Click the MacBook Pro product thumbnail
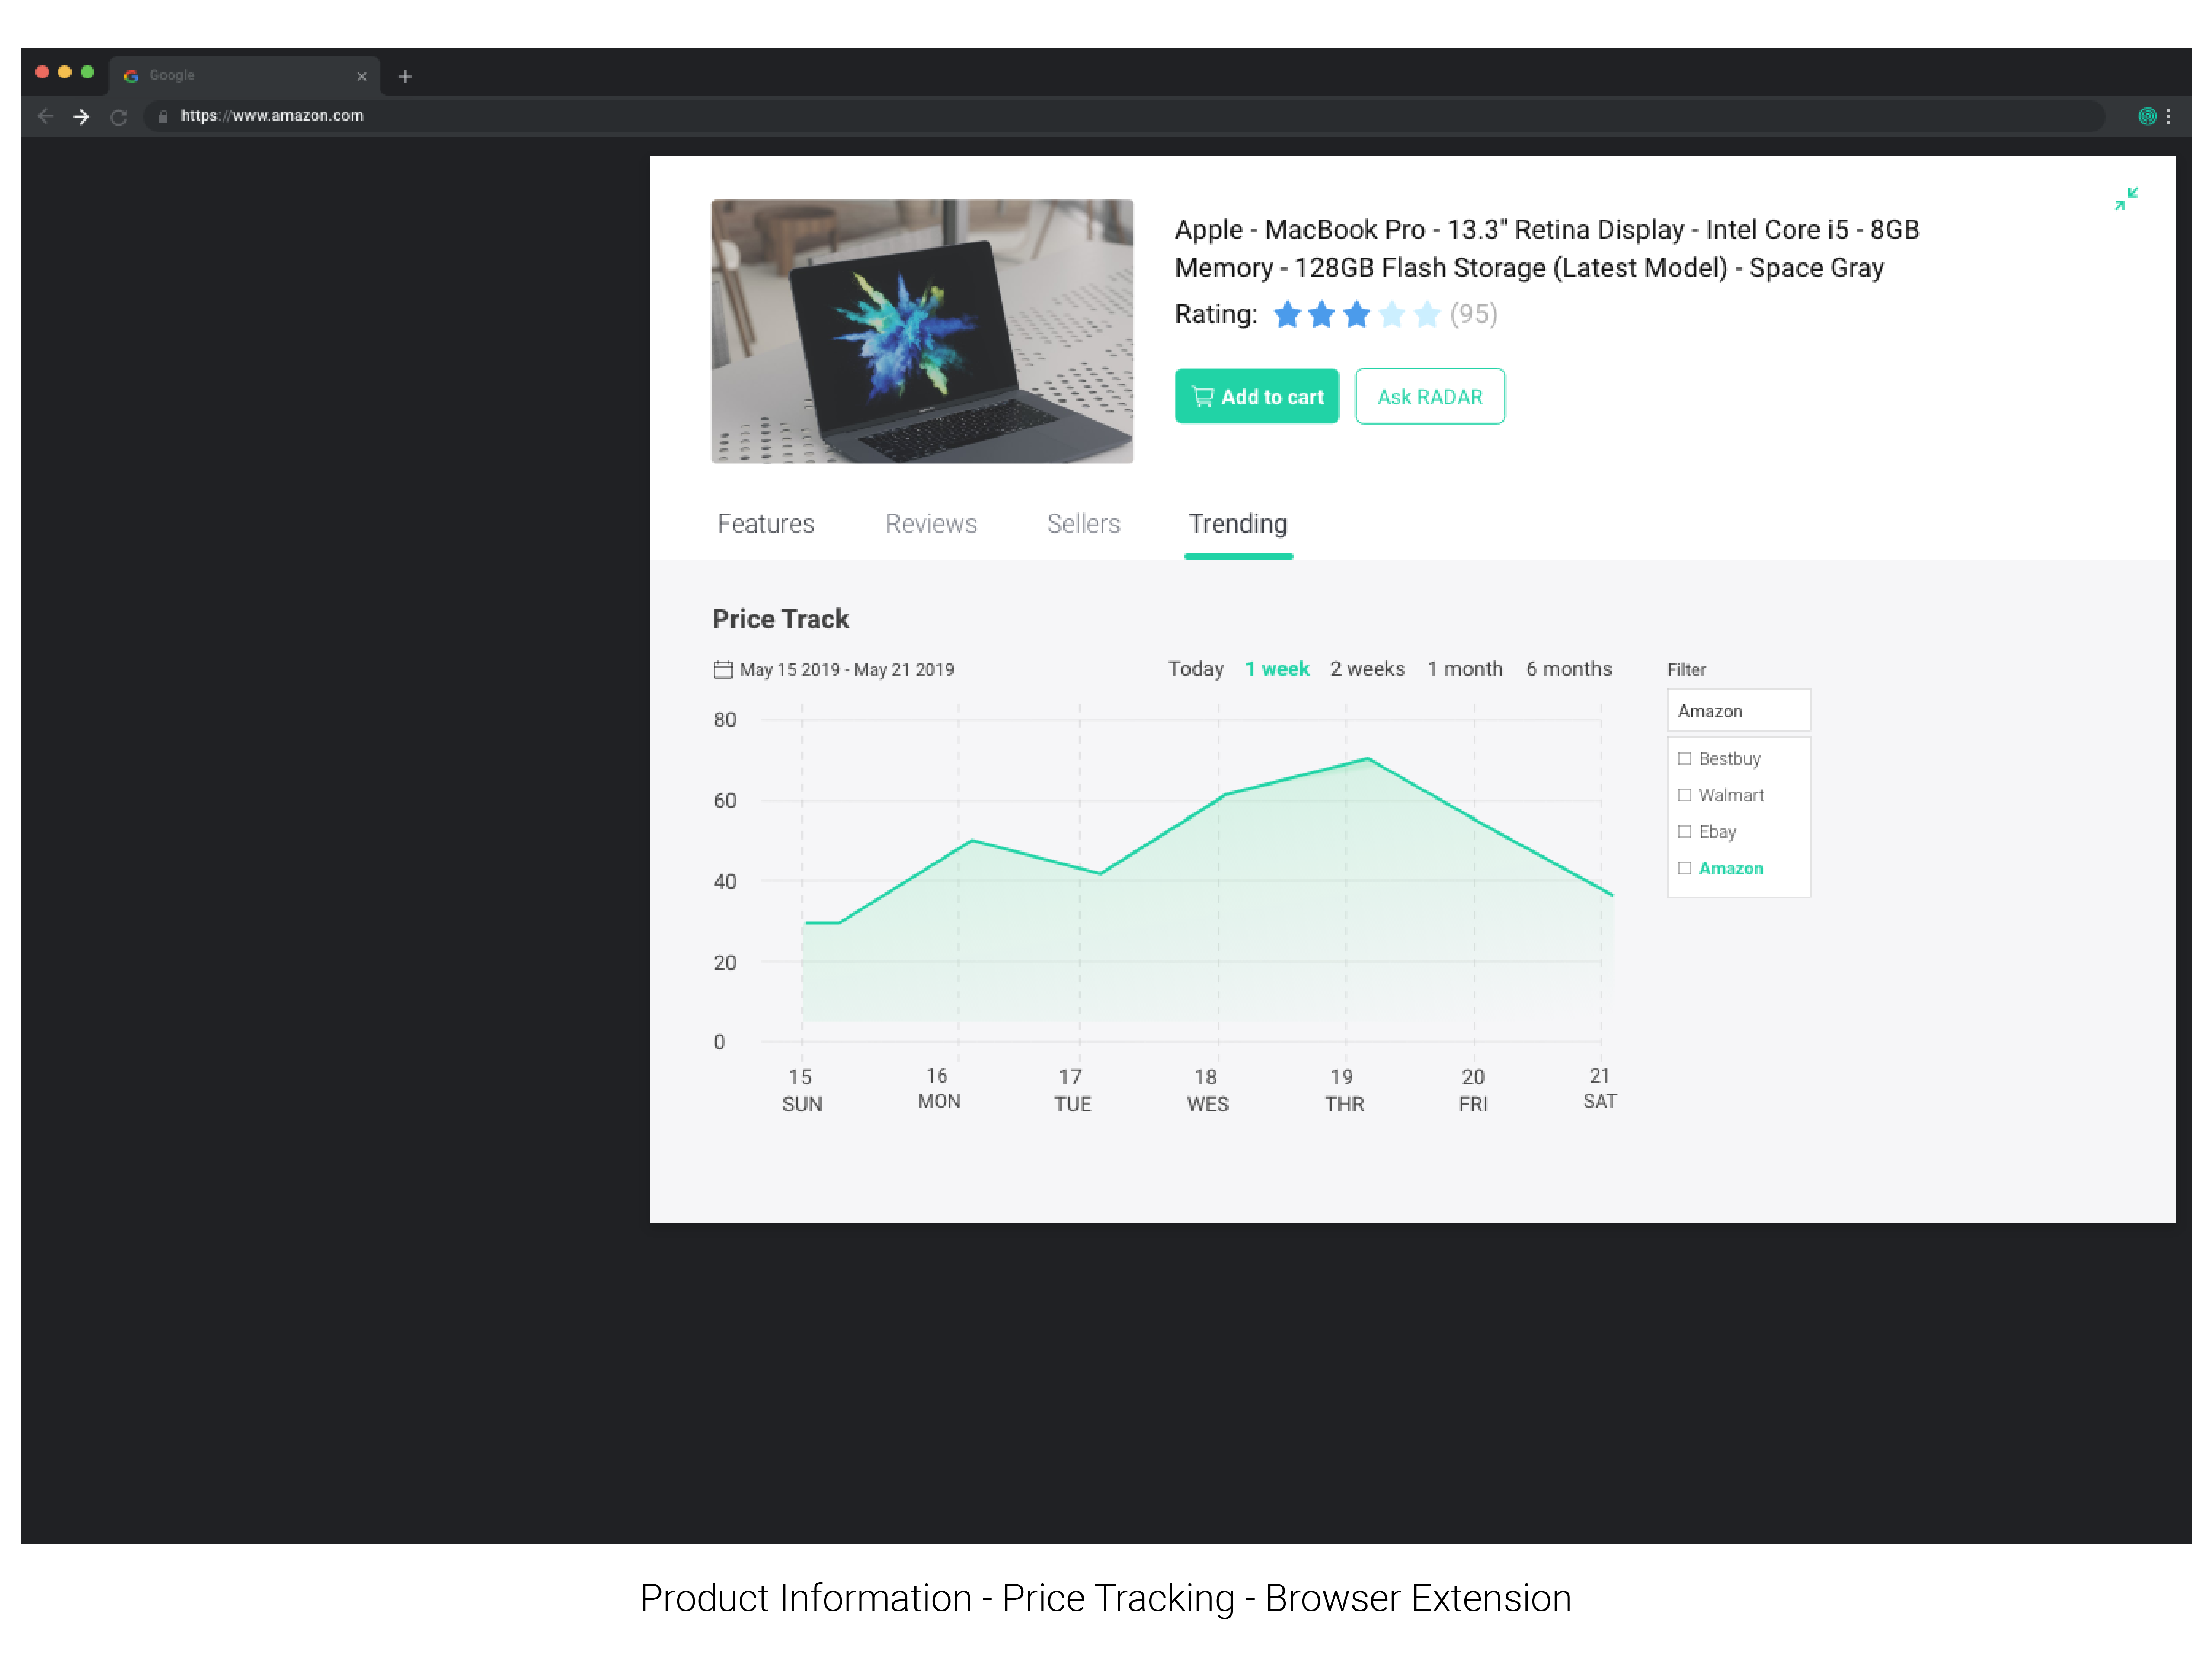Screen dimensions: 2212x1653 tap(922, 331)
